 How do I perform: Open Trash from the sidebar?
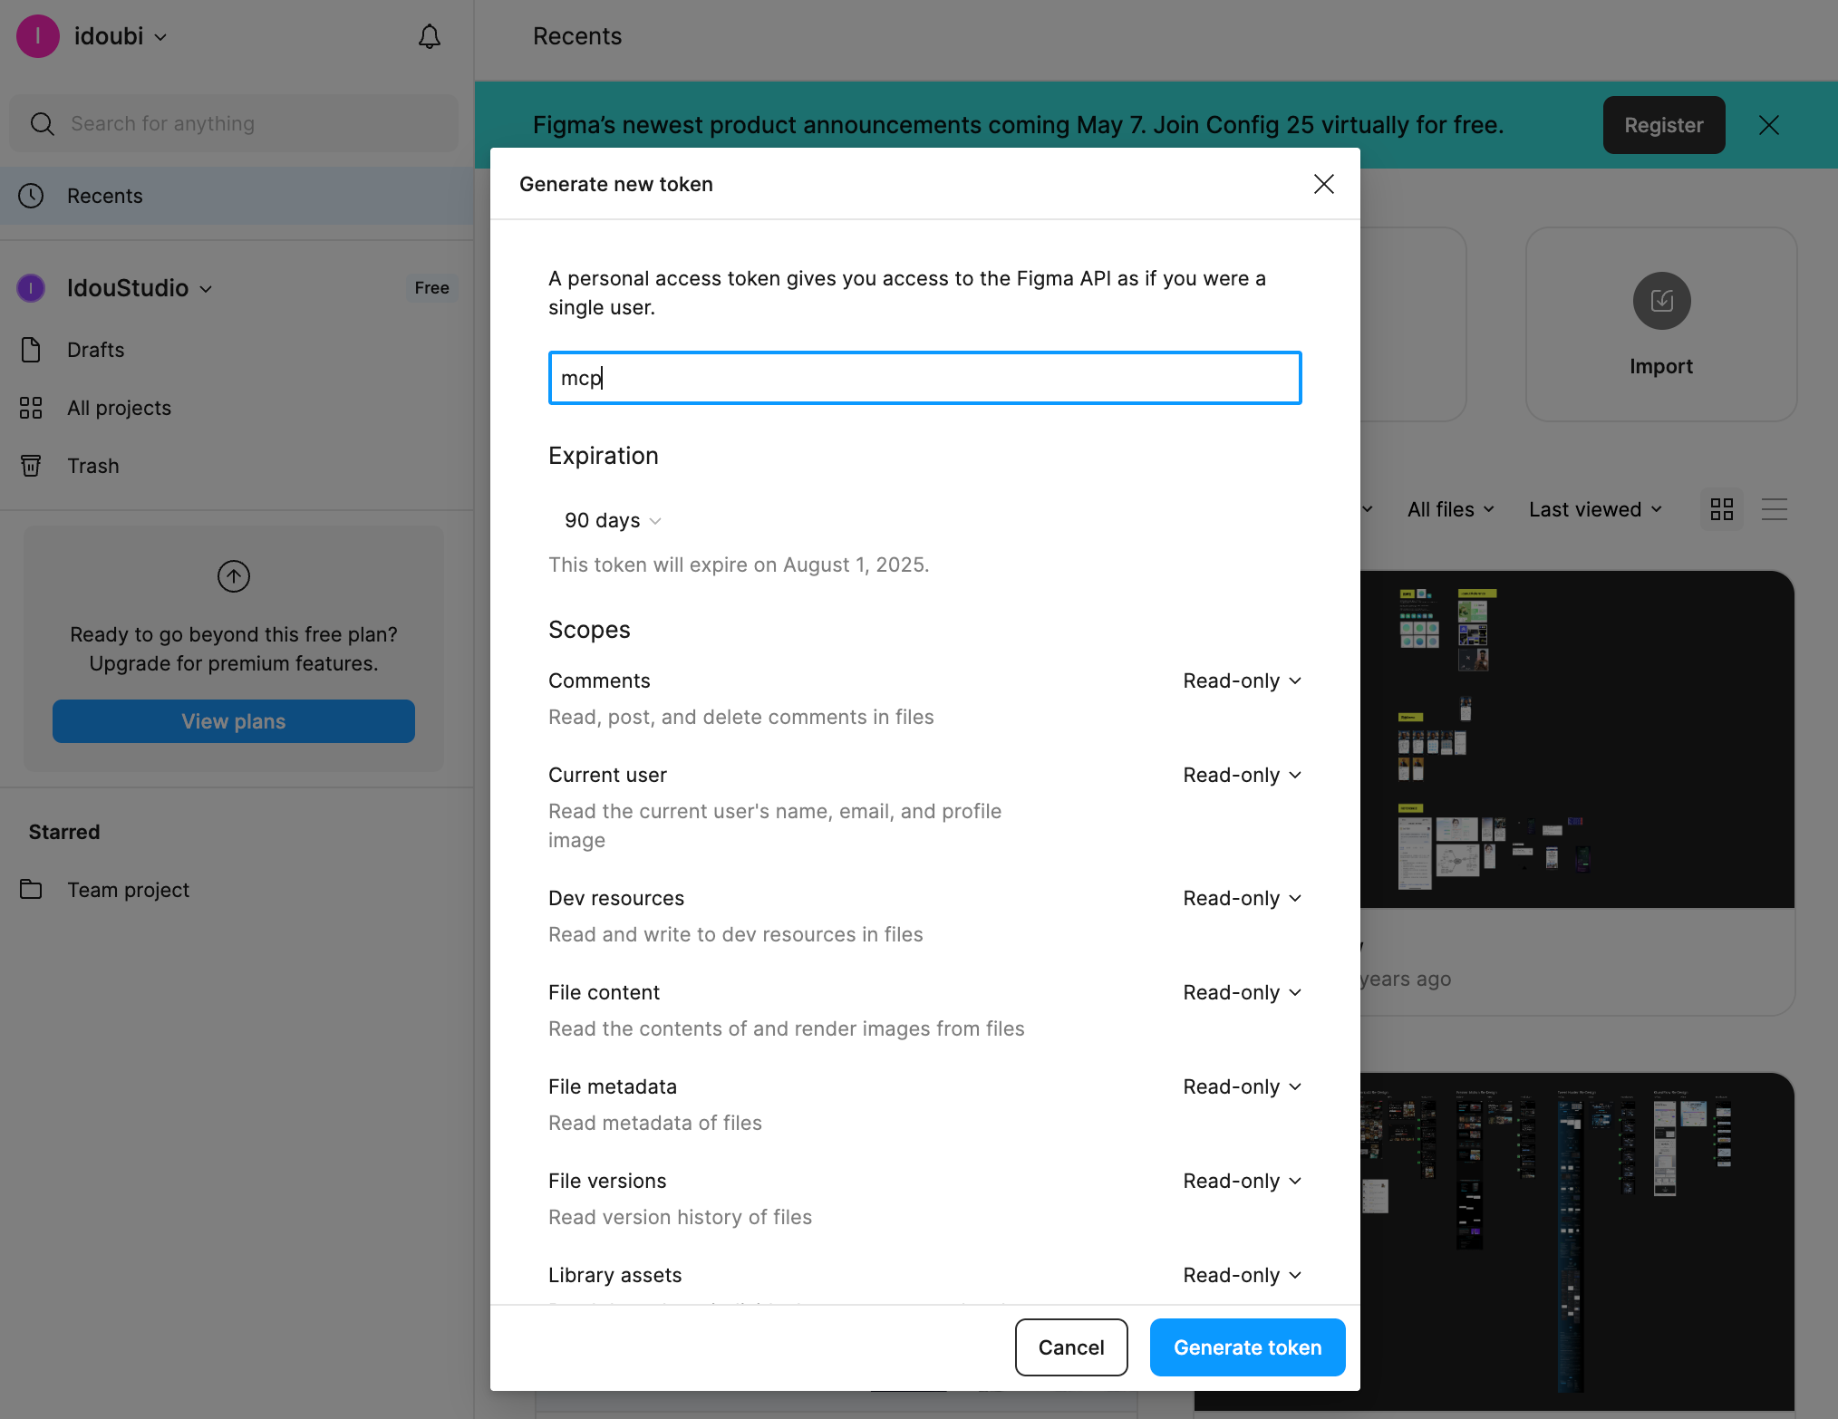[x=93, y=466]
